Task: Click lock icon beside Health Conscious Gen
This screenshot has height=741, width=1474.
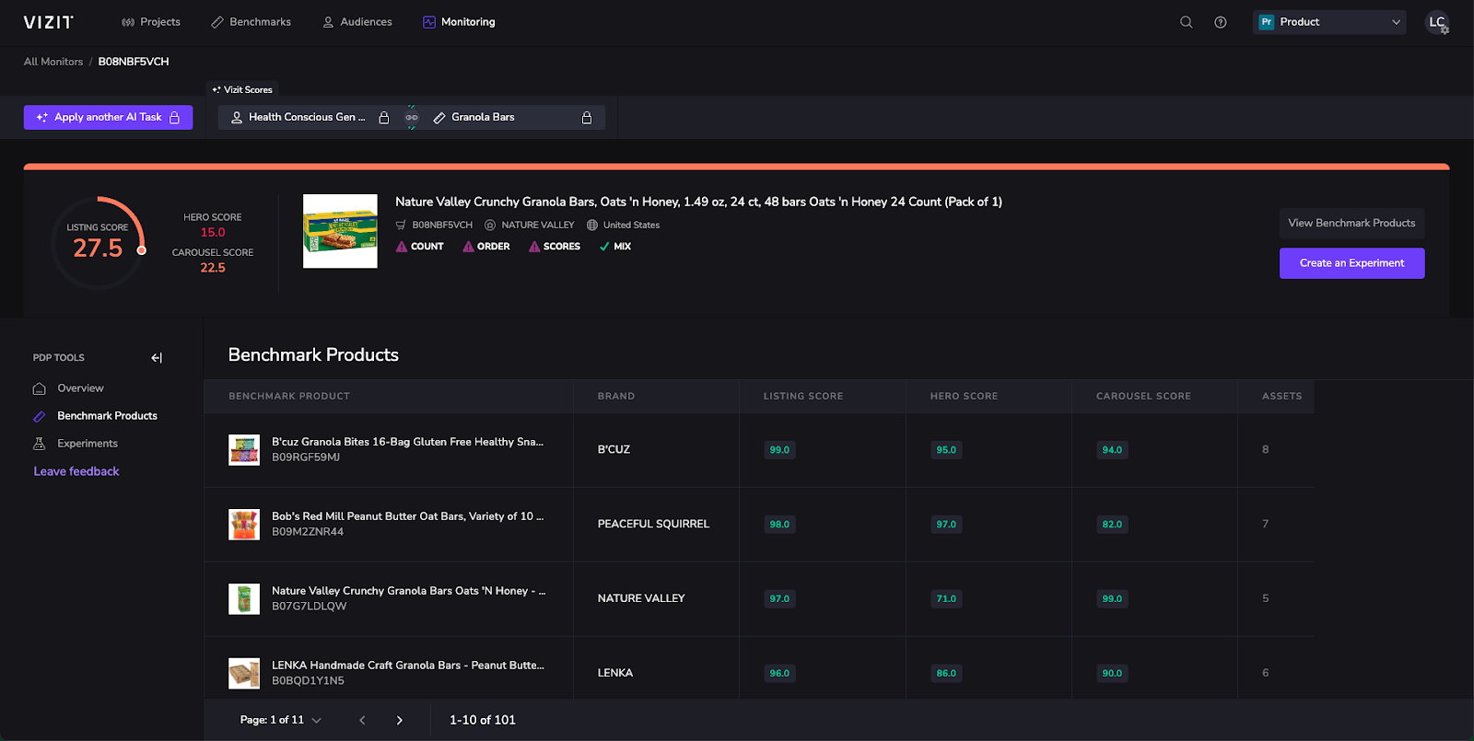Action: [x=384, y=117]
